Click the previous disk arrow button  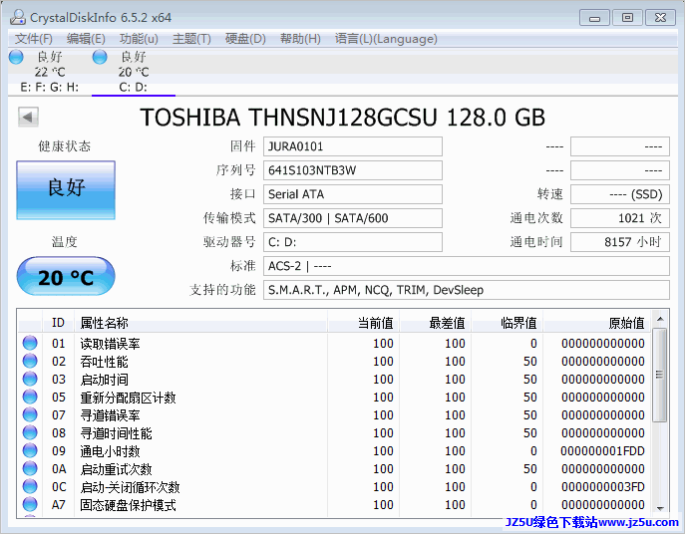(x=28, y=117)
